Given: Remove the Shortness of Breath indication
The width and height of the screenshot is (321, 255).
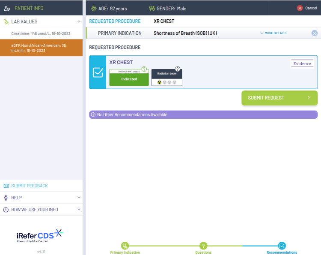Looking at the screenshot, I should 315,33.
